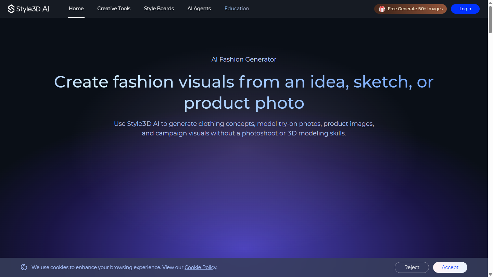
Task: Open the Cookie Policy link
Action: point(200,267)
